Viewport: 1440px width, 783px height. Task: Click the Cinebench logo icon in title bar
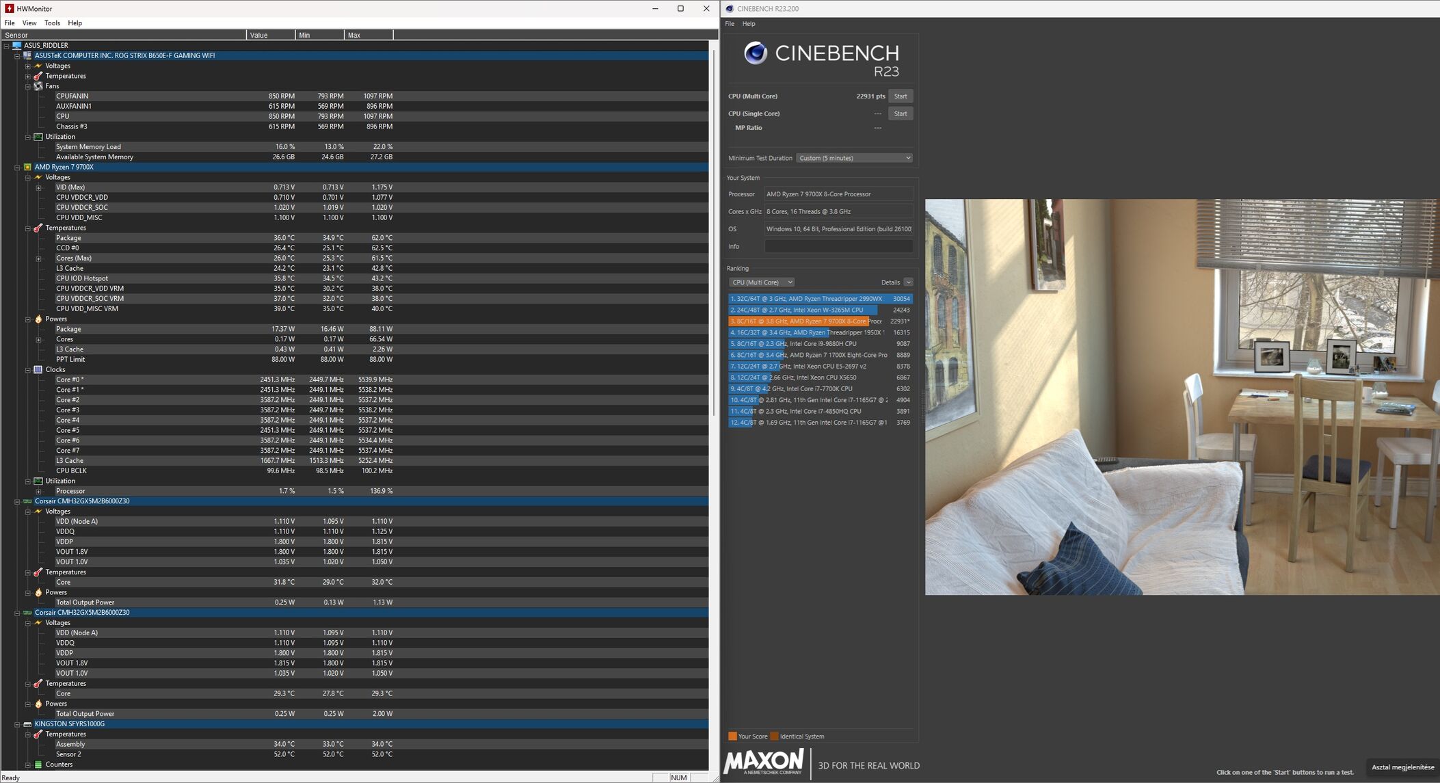[x=730, y=8]
